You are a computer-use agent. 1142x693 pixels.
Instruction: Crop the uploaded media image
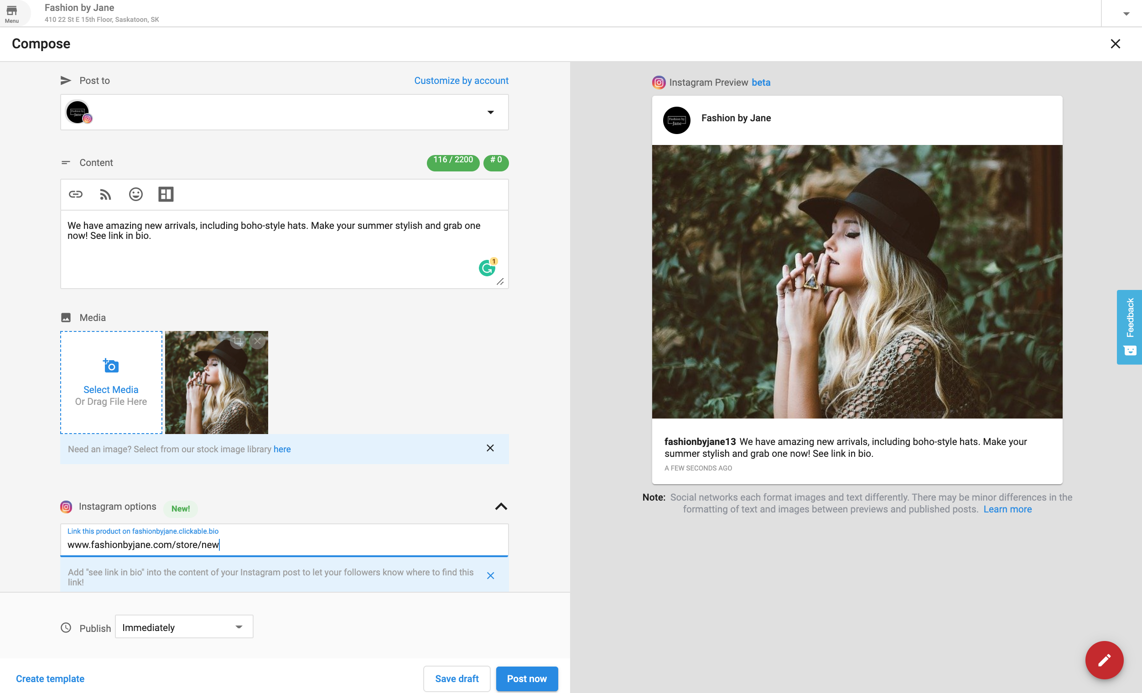(238, 341)
